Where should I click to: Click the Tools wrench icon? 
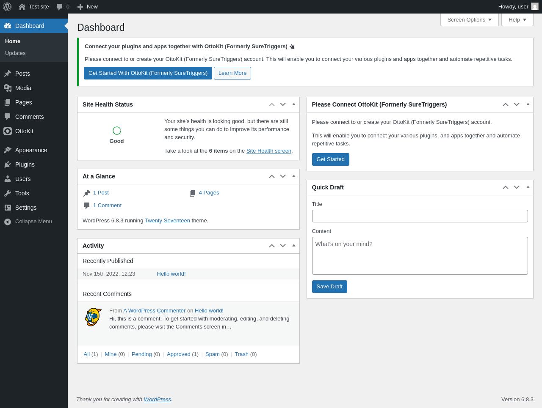(8, 193)
